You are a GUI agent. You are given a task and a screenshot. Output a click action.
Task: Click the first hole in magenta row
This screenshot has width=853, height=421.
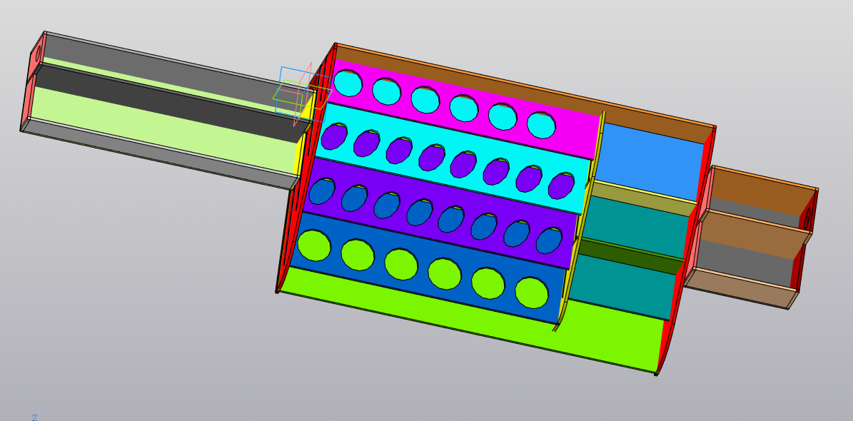point(348,83)
